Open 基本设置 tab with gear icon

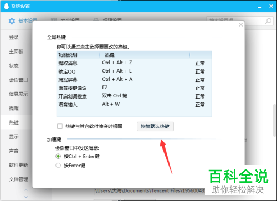click(23, 21)
